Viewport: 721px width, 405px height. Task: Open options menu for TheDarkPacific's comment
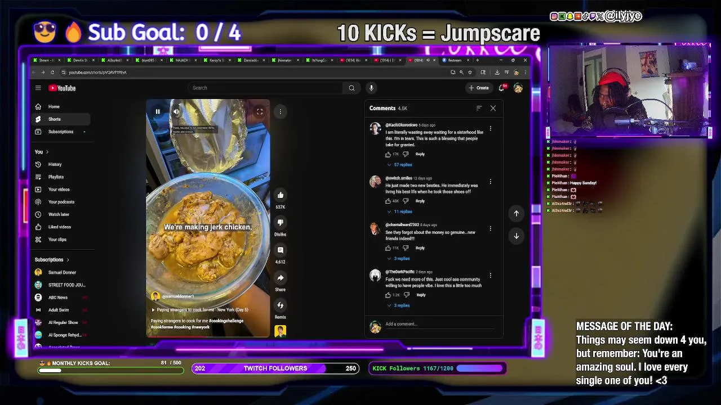tap(490, 276)
